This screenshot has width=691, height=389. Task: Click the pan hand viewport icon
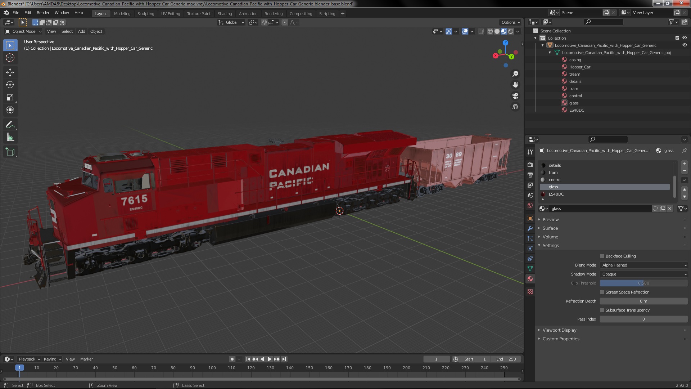pos(515,85)
